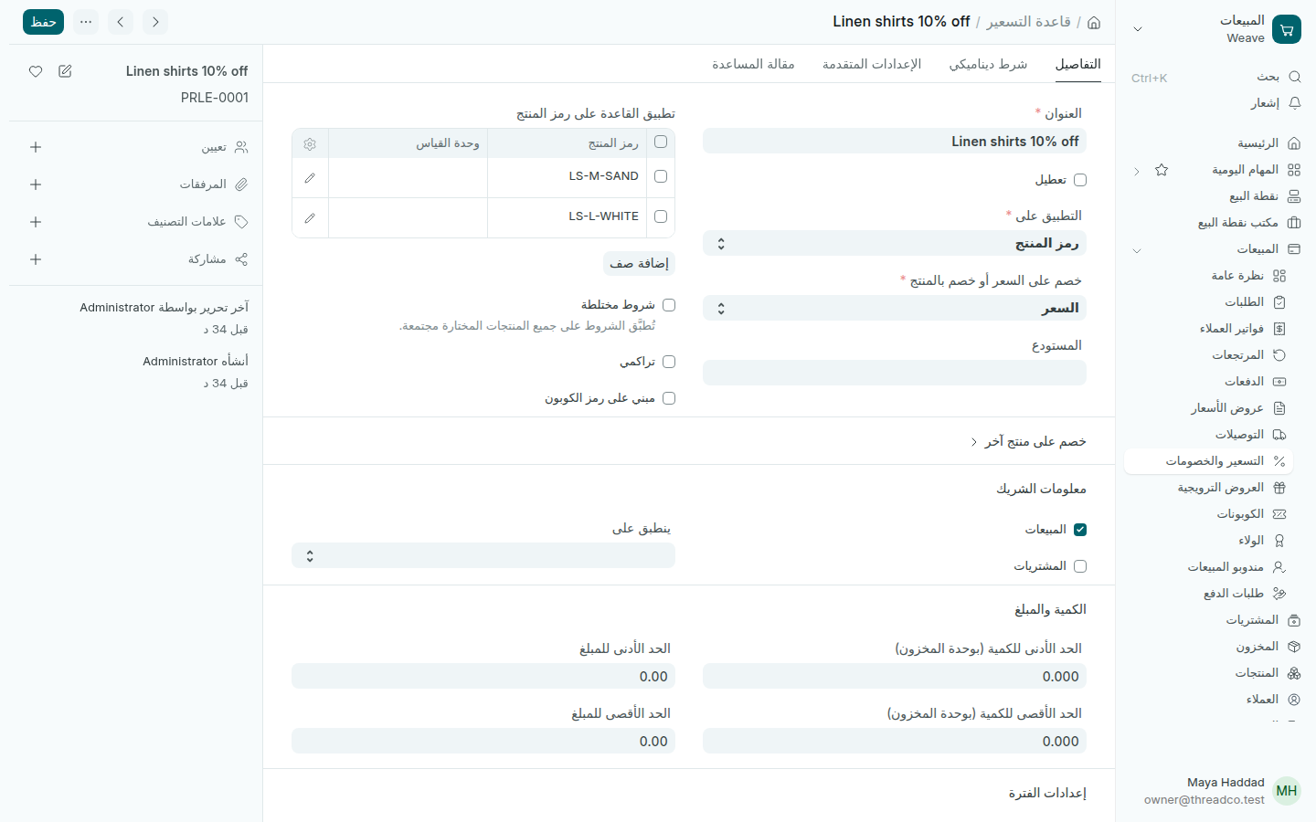Switch to the شرط ديناميكي tab
This screenshot has height=822, width=1316.
point(988,64)
